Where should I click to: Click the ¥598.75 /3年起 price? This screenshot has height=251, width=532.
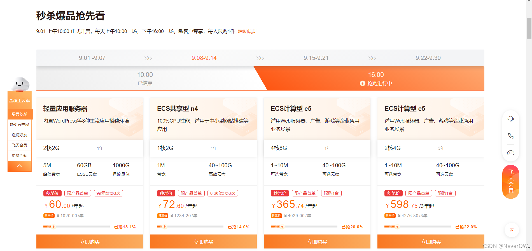409,205
